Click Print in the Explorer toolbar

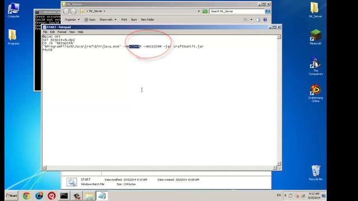[x=124, y=20]
